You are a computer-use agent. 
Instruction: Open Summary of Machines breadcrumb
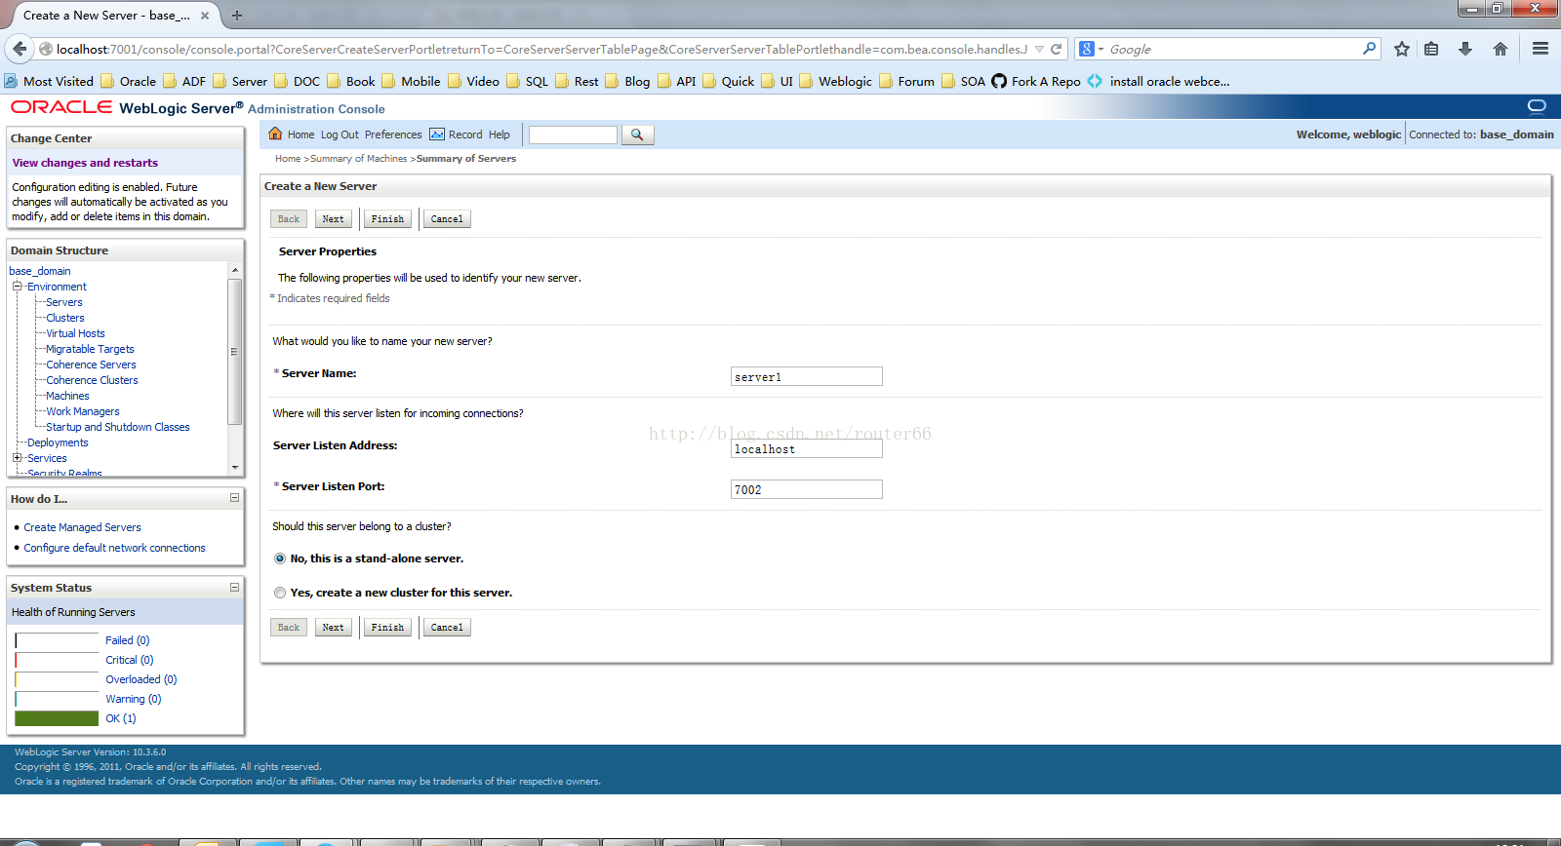coord(359,158)
